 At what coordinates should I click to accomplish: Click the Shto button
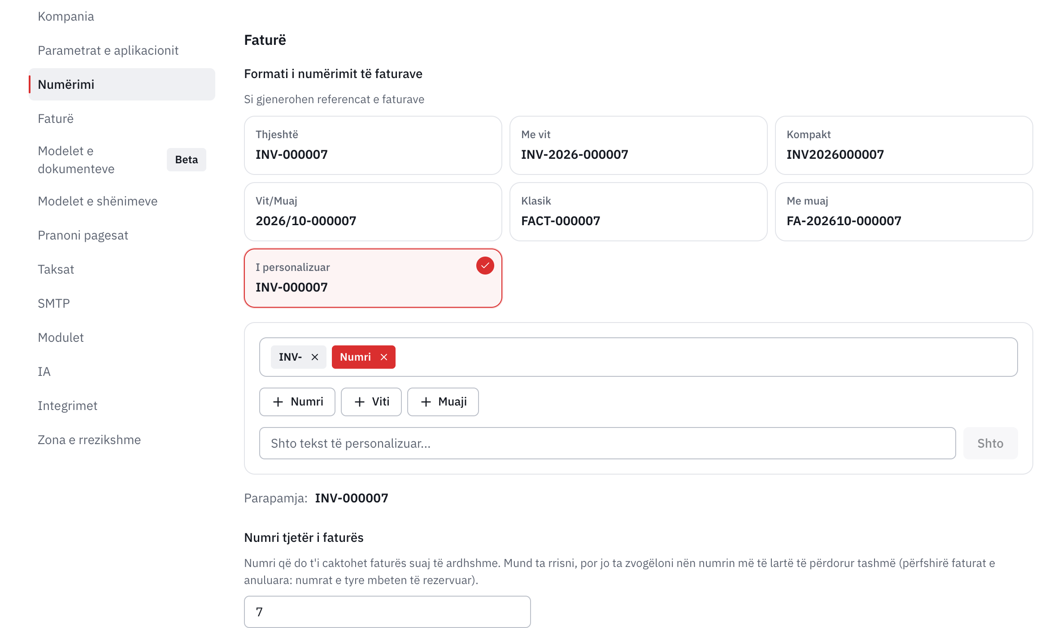990,443
